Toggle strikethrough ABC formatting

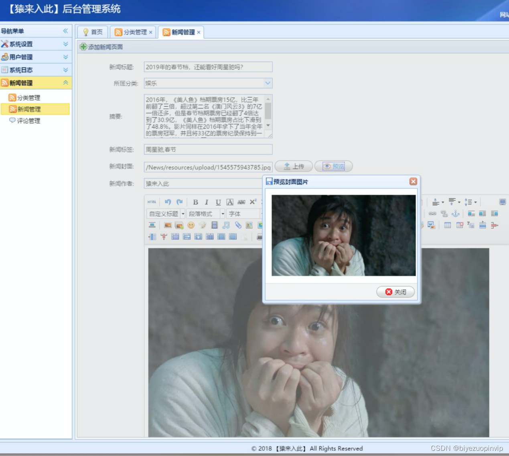pyautogui.click(x=241, y=202)
